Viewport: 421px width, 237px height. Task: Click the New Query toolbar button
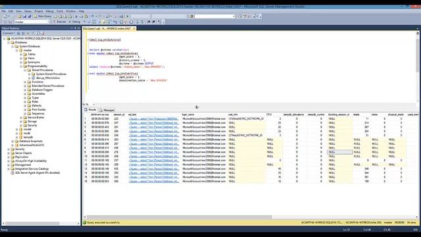point(43,16)
